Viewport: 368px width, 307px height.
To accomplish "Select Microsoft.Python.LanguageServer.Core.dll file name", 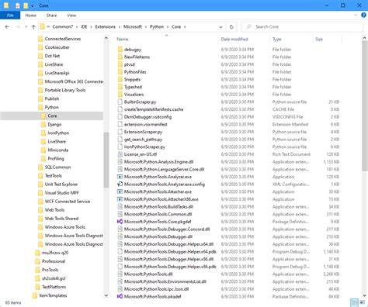I will point(164,169).
